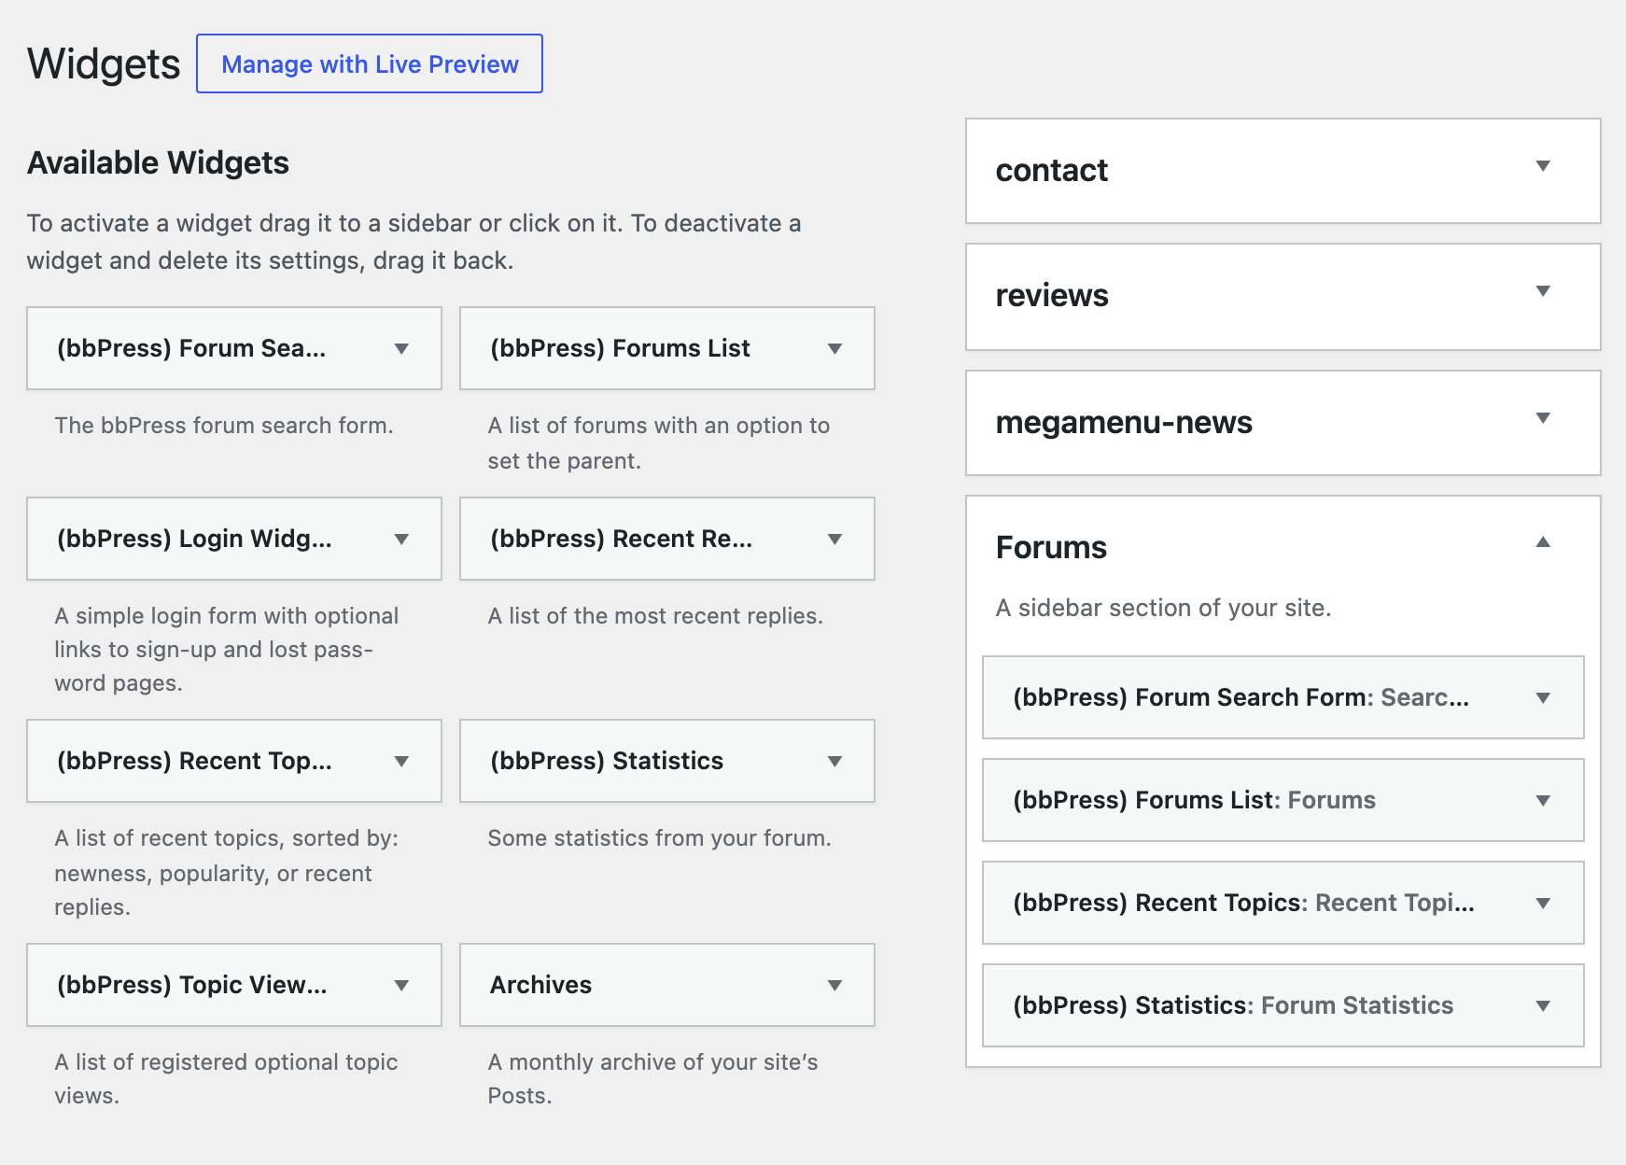Image resolution: width=1626 pixels, height=1165 pixels.
Task: Click Forums List: Forums widget title
Action: pos(1194,800)
